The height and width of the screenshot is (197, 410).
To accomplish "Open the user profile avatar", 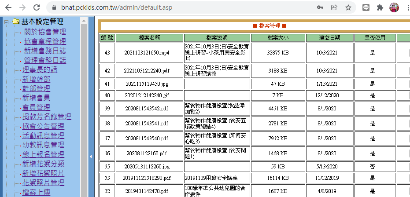I will click(x=394, y=7).
